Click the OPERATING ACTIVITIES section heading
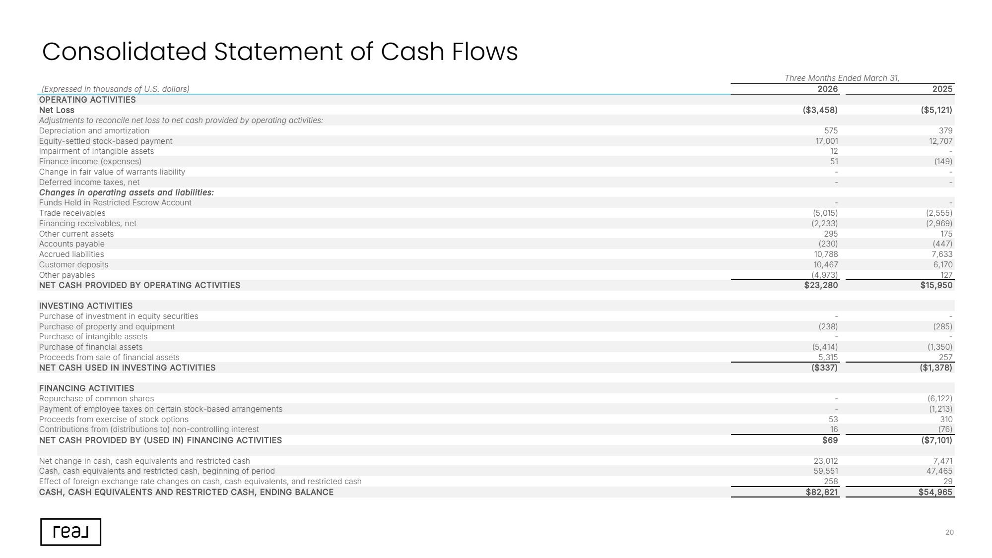Image resolution: width=992 pixels, height=558 pixels. pos(87,100)
